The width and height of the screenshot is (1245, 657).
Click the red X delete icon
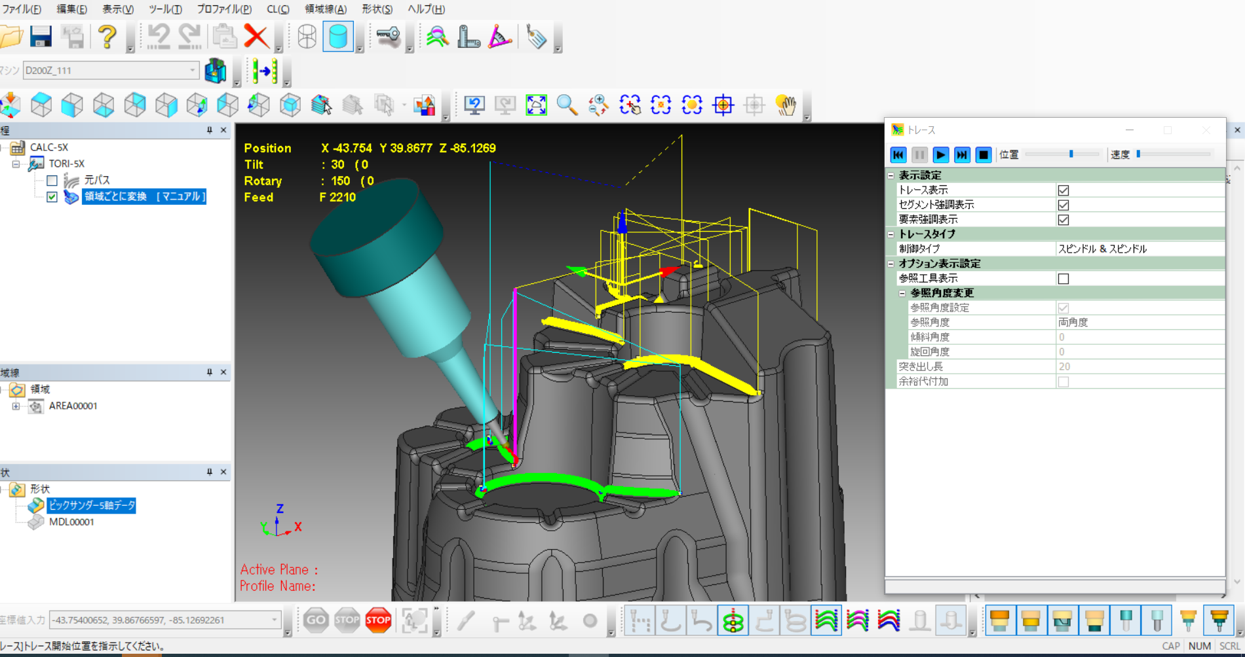256,37
